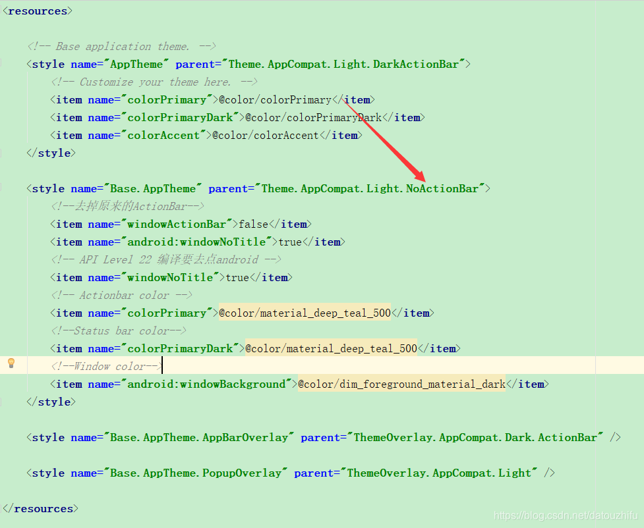The width and height of the screenshot is (644, 528).
Task: Click 'true' value in android:windowNoTitle row
Action: click(x=290, y=242)
